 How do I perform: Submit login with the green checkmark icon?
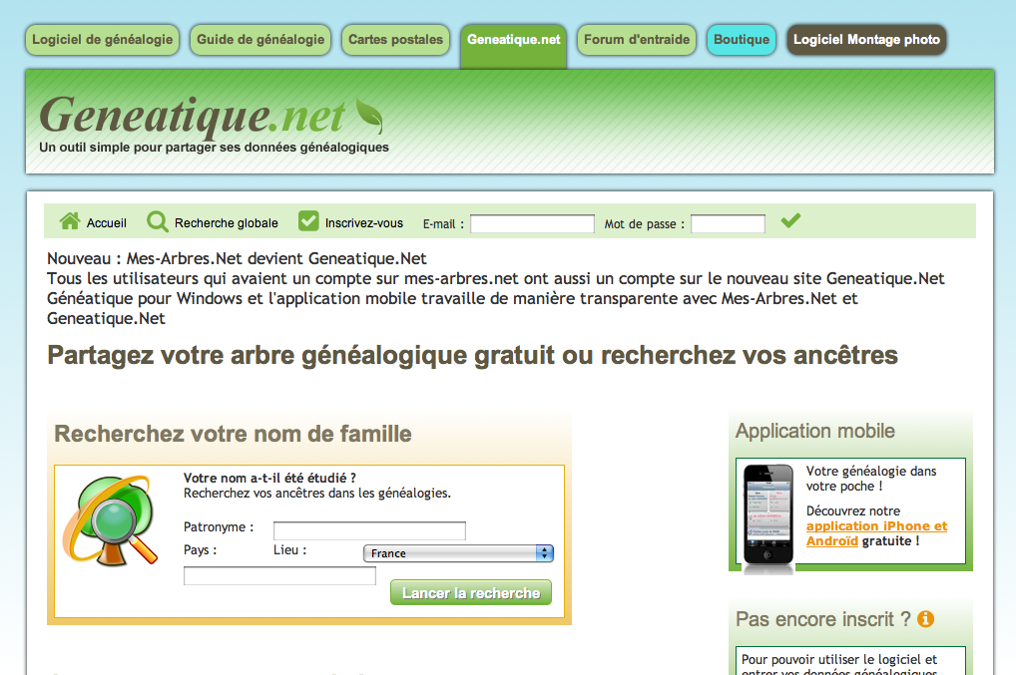click(x=790, y=220)
